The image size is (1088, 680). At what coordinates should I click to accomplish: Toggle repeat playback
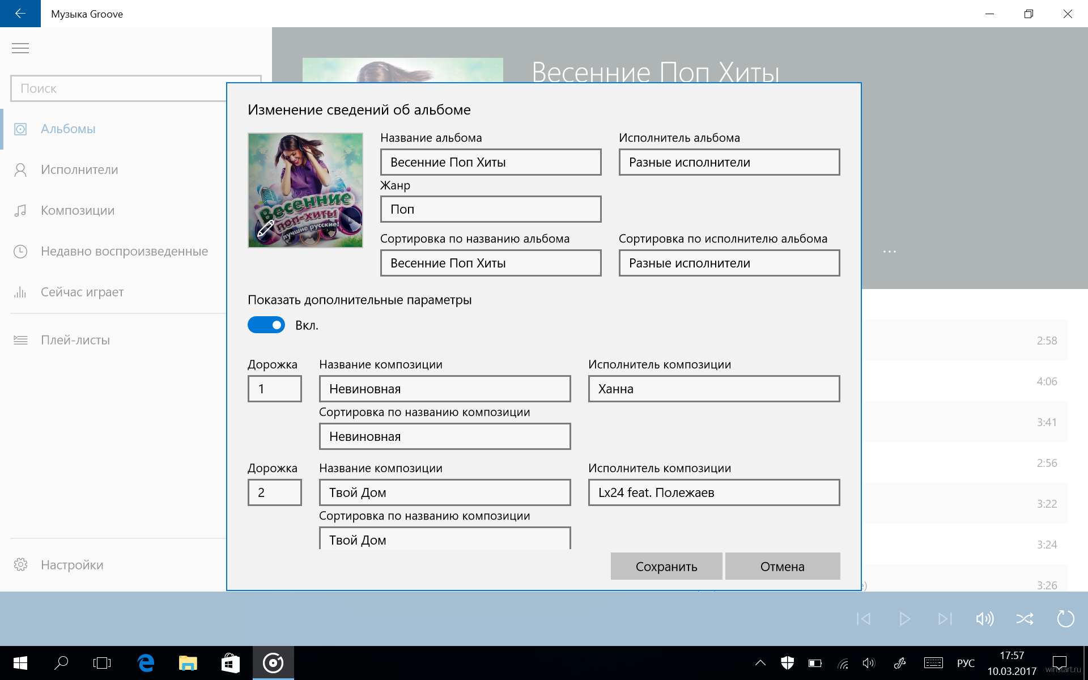[x=1065, y=619]
